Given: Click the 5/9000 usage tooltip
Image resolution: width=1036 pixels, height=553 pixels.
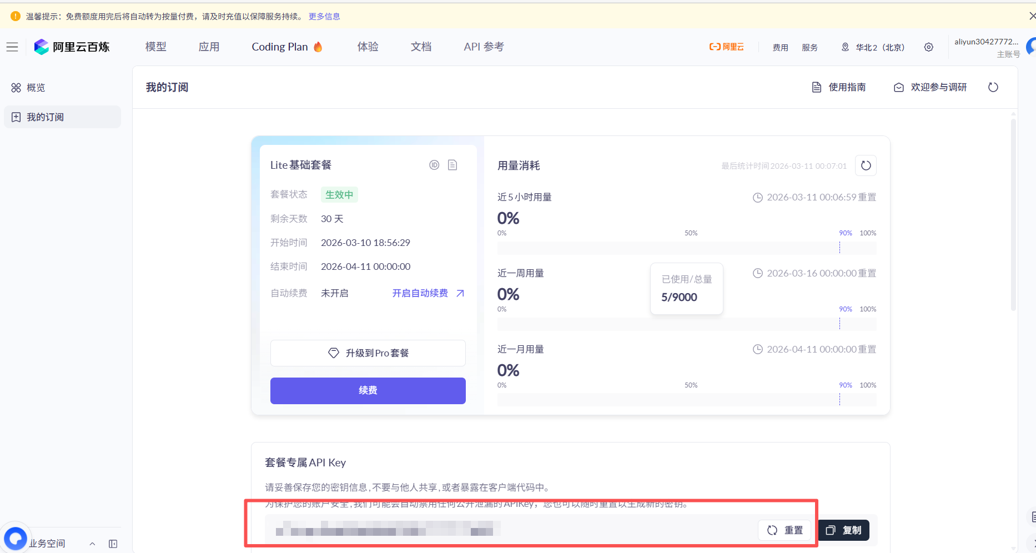Looking at the screenshot, I should click(687, 289).
